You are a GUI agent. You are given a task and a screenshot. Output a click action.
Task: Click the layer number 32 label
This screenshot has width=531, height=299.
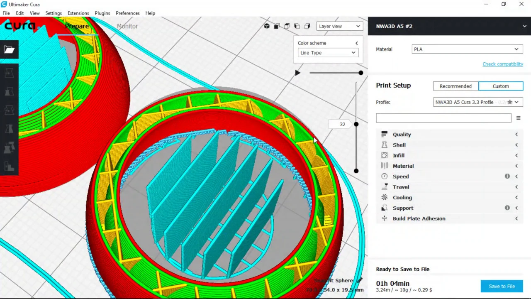[342, 124]
